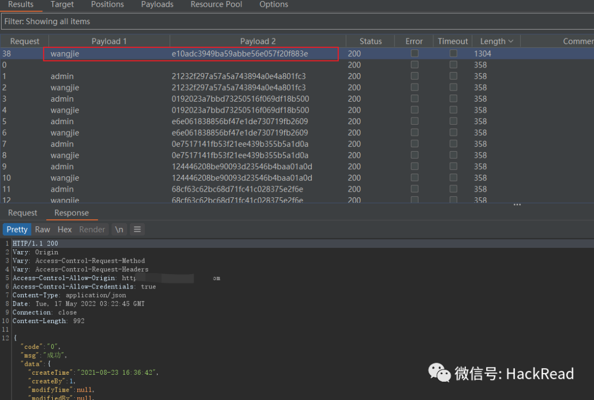Image resolution: width=594 pixels, height=400 pixels.
Task: Check Error box in request 1 row
Action: (414, 76)
